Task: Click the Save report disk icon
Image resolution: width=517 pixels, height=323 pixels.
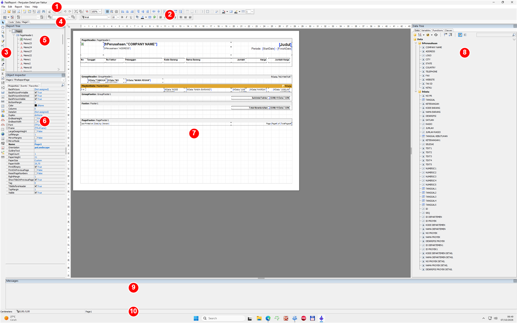Action: 14,12
